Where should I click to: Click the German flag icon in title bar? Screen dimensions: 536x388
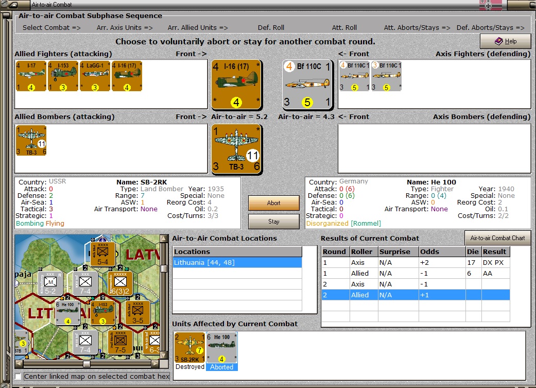(491, 5)
